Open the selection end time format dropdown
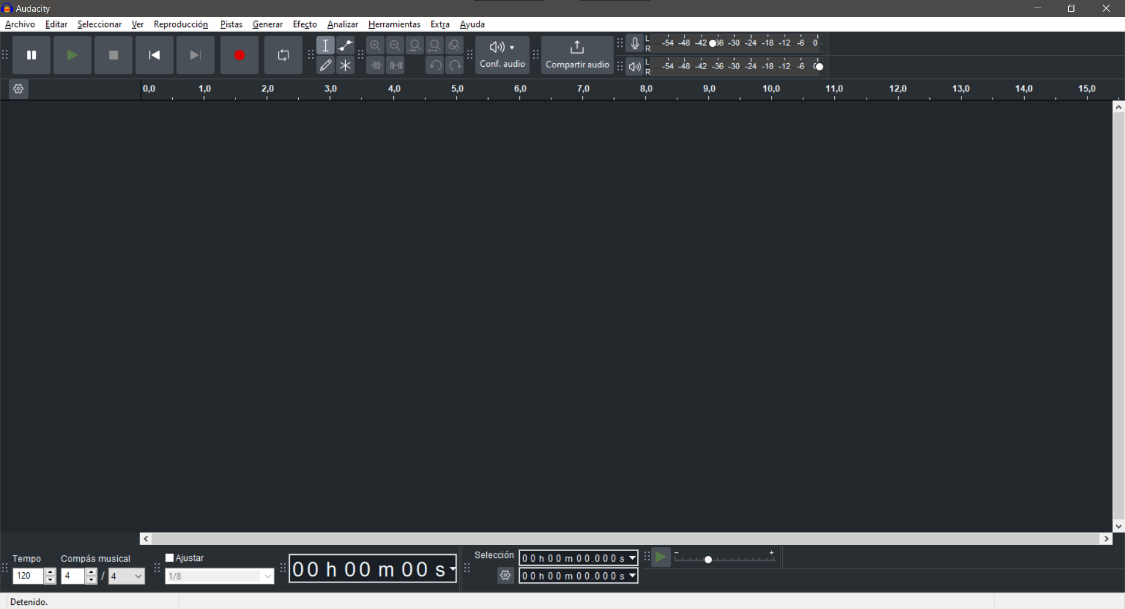 (x=633, y=576)
